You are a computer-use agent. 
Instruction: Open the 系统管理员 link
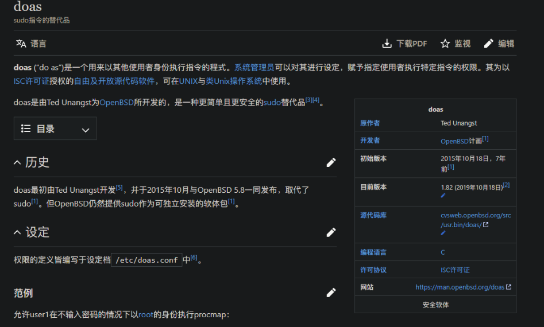coord(254,67)
